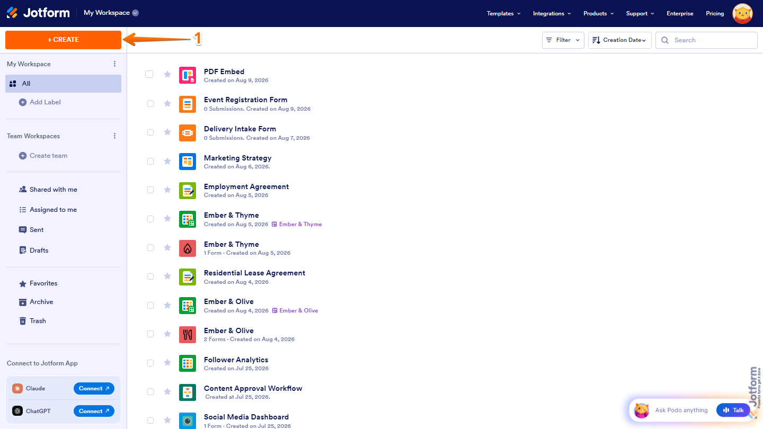This screenshot has width=763, height=429.
Task: Click the Event Registration Form icon
Action: point(188,104)
